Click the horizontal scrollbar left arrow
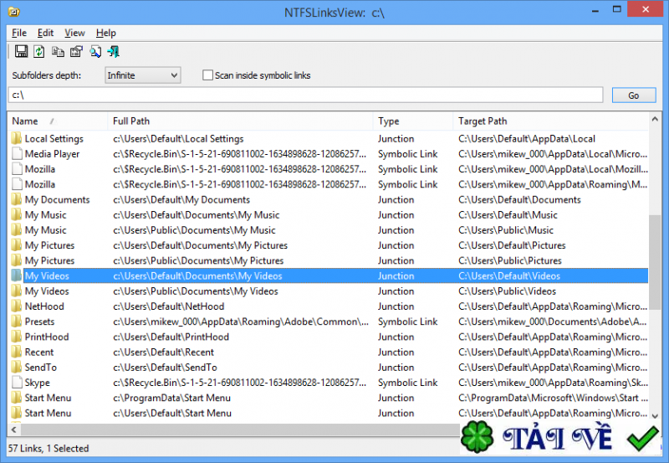The image size is (669, 463). click(14, 430)
